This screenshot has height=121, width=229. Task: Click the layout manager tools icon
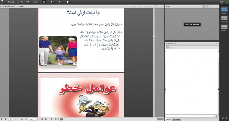(222, 118)
